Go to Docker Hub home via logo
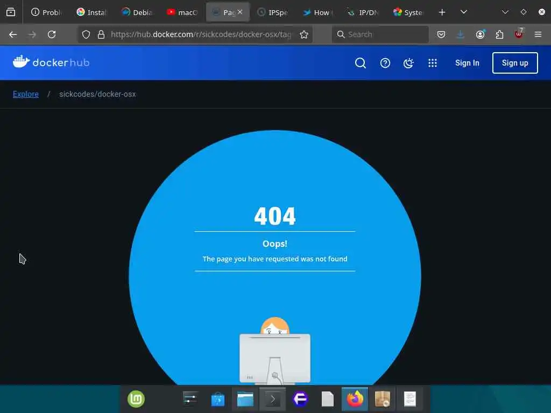 point(51,62)
